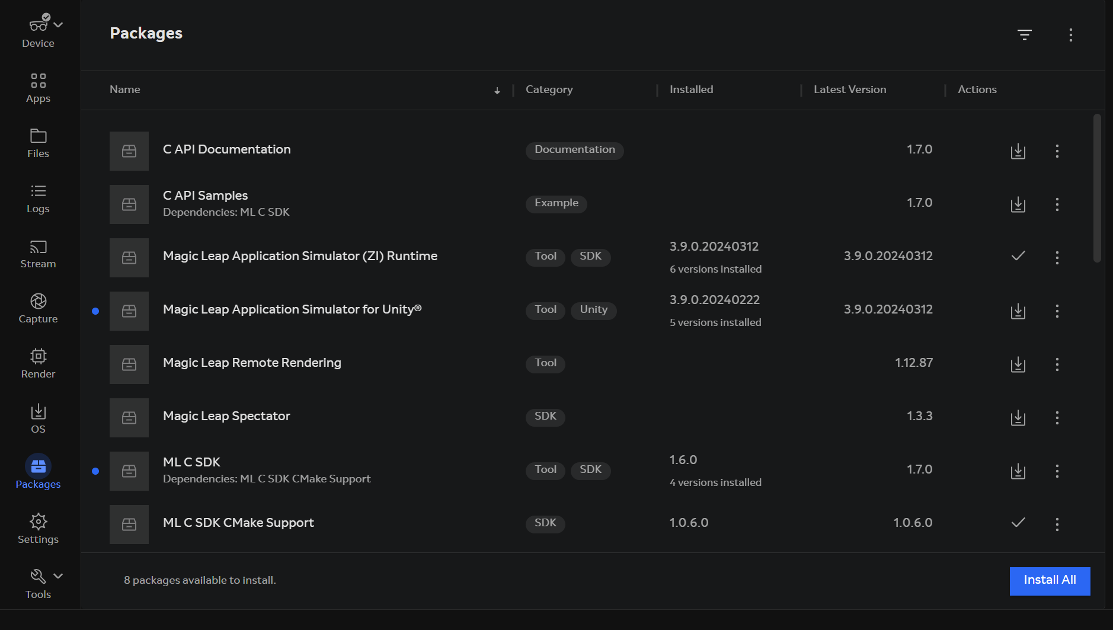
Task: Open more options for Remote Rendering
Action: pyautogui.click(x=1057, y=364)
